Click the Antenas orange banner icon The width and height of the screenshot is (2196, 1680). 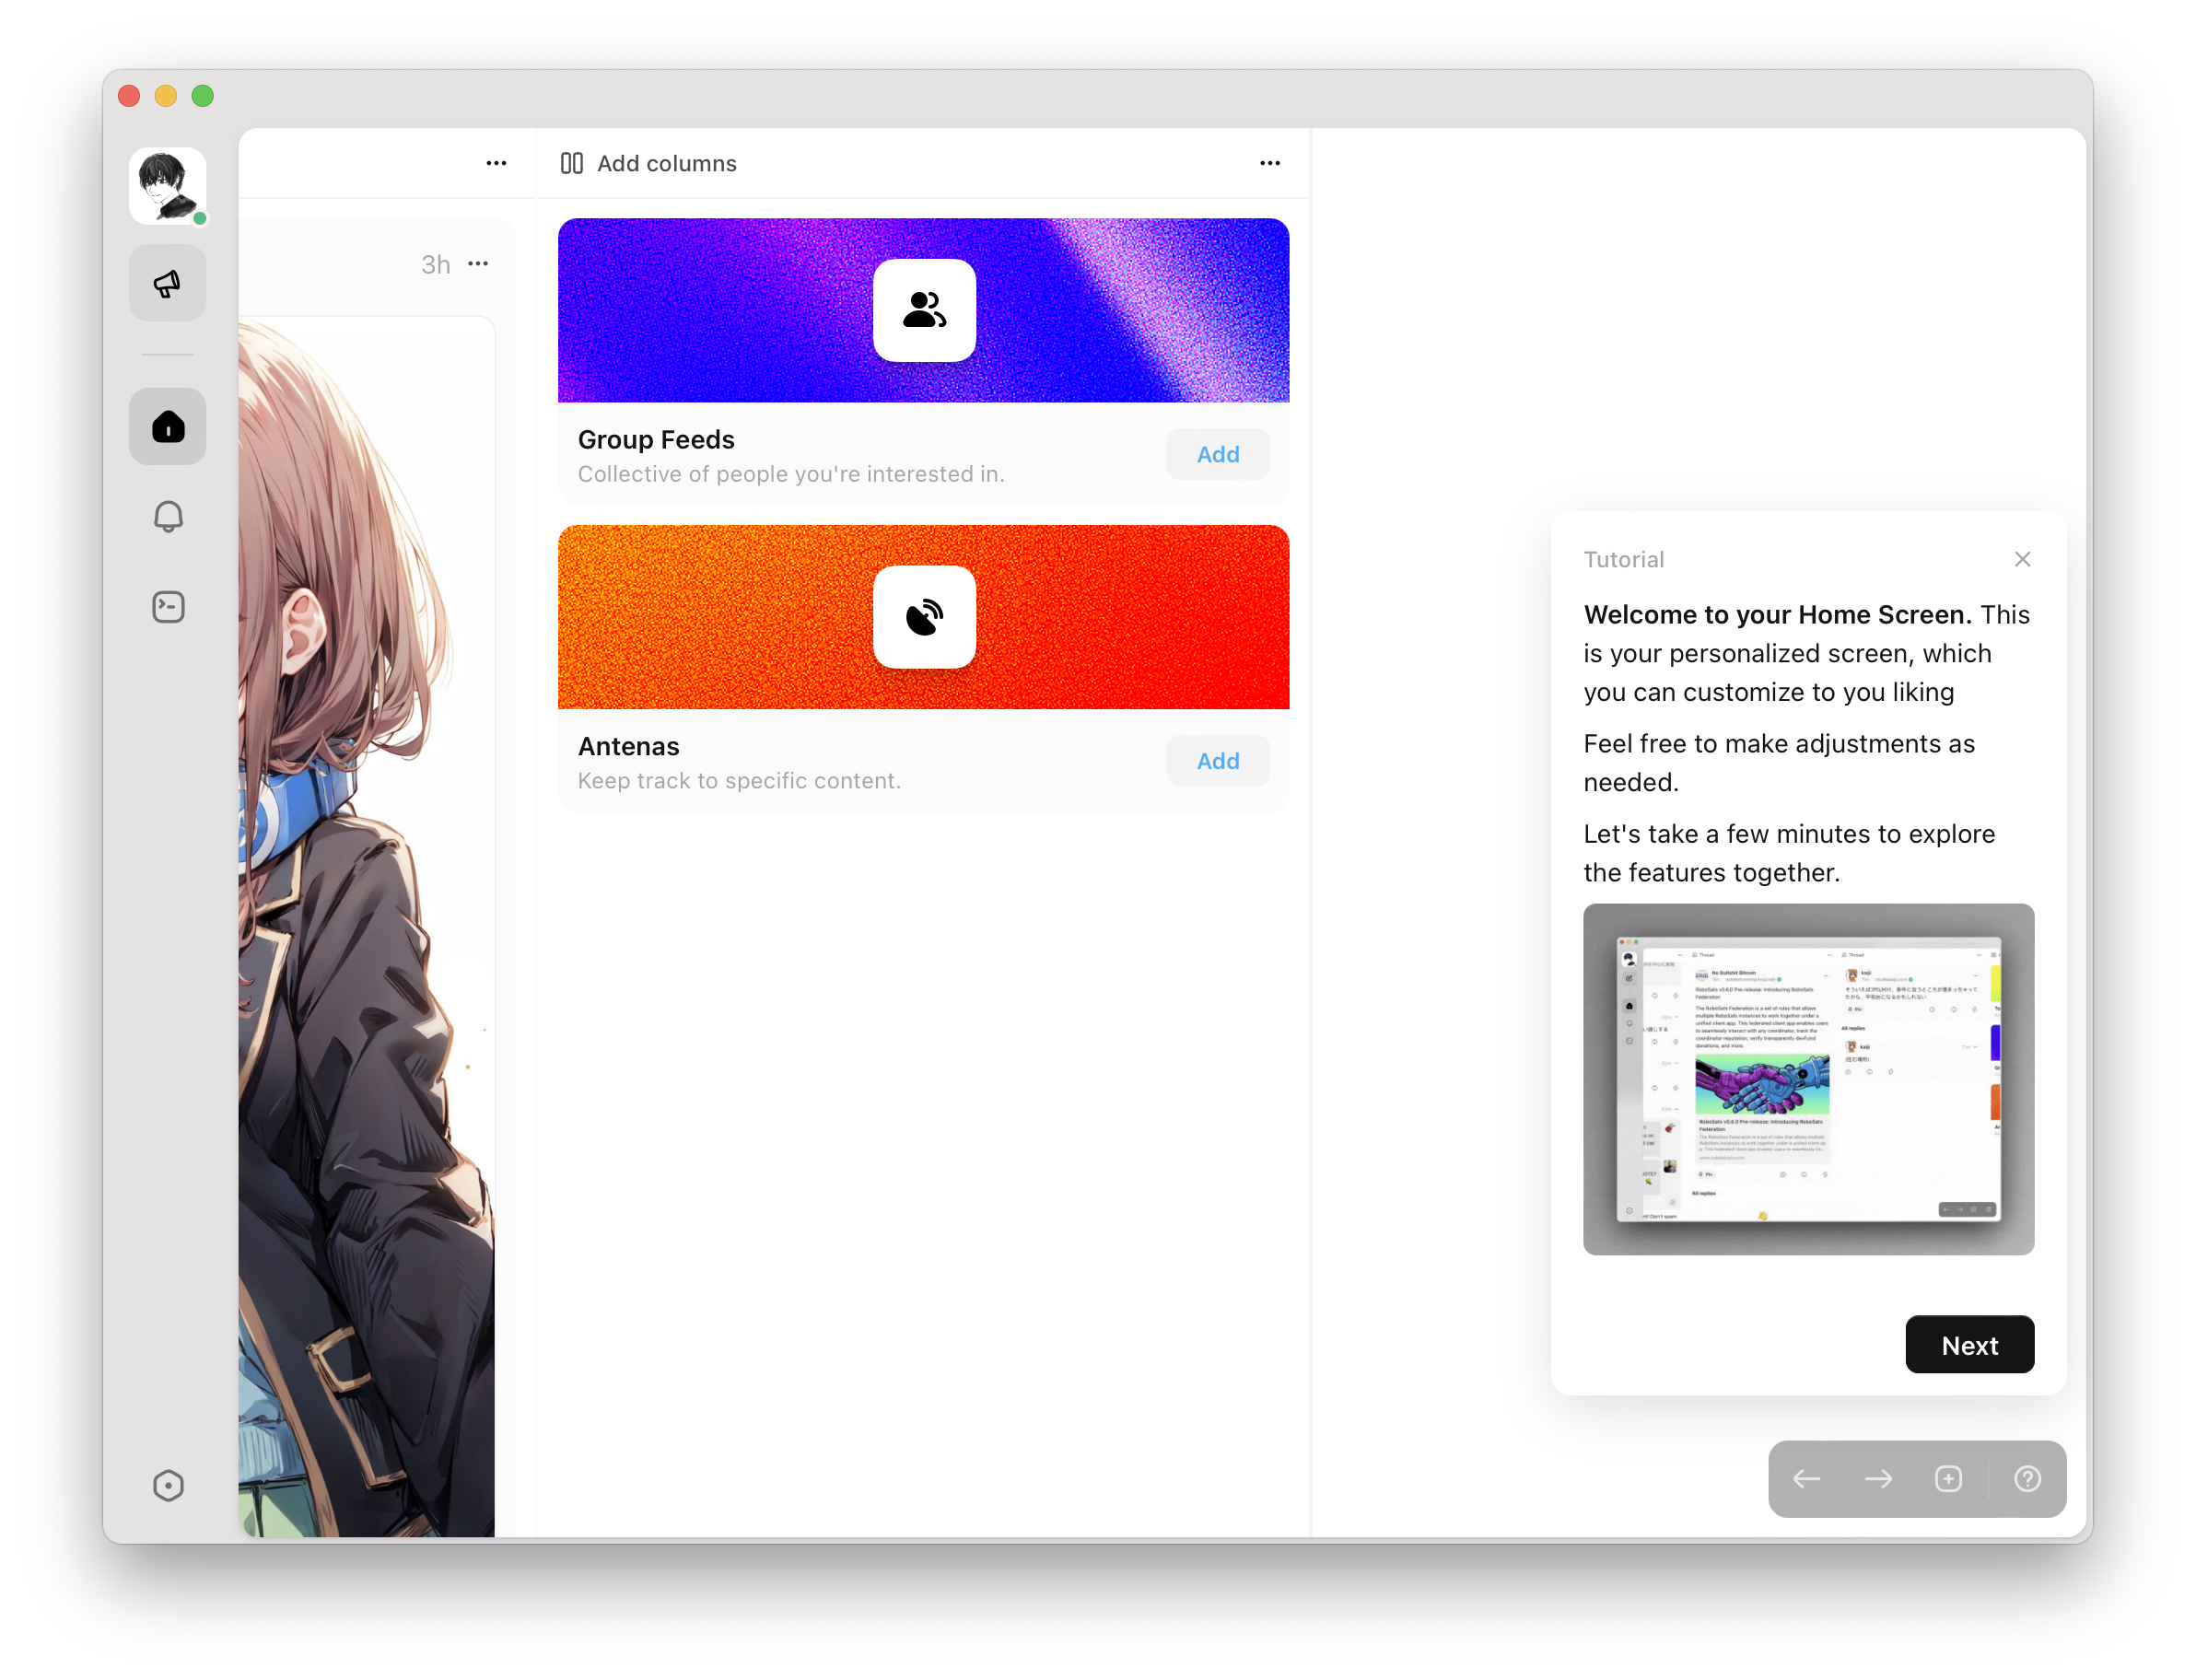(x=923, y=617)
